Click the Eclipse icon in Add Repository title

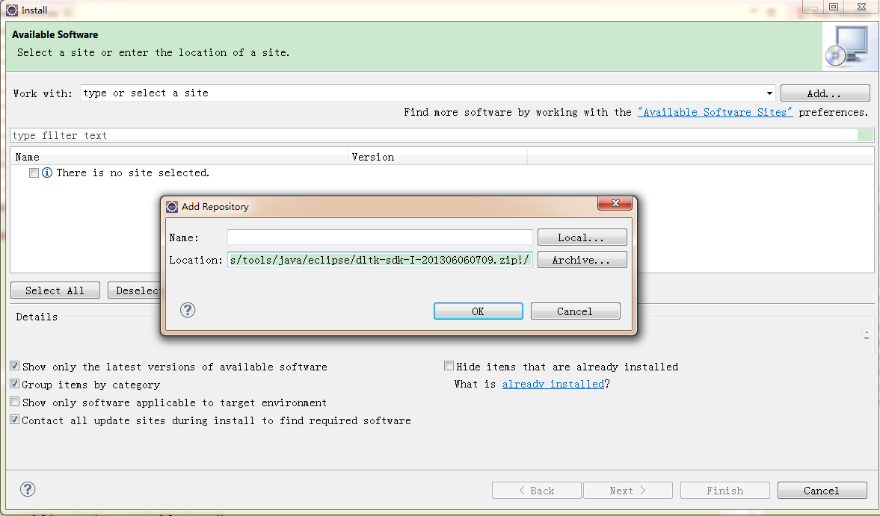coord(172,207)
